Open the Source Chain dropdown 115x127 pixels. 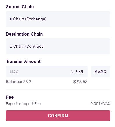[x=58, y=19]
